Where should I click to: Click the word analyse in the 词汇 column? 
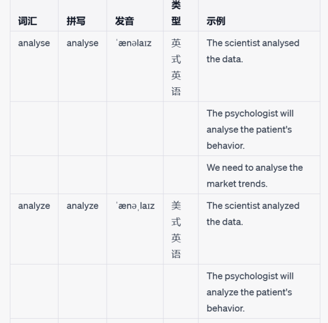click(x=34, y=43)
